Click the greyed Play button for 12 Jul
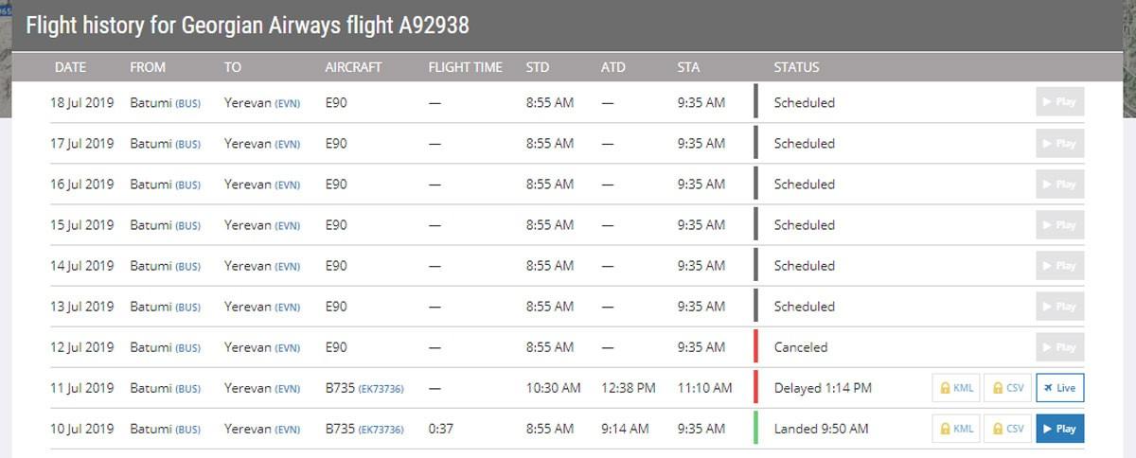Screen dimensions: 1136x458 1060,347
